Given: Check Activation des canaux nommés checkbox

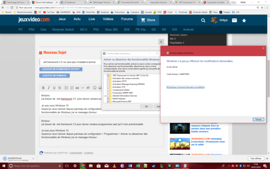Looking at the screenshot, I should [x=108, y=78].
